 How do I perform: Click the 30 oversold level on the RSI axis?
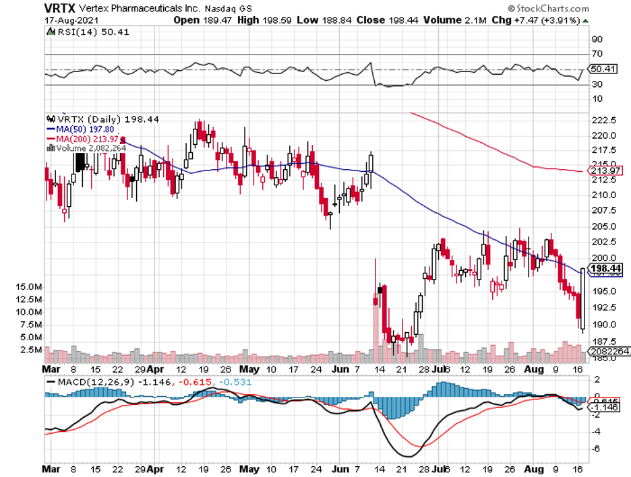pyautogui.click(x=597, y=84)
